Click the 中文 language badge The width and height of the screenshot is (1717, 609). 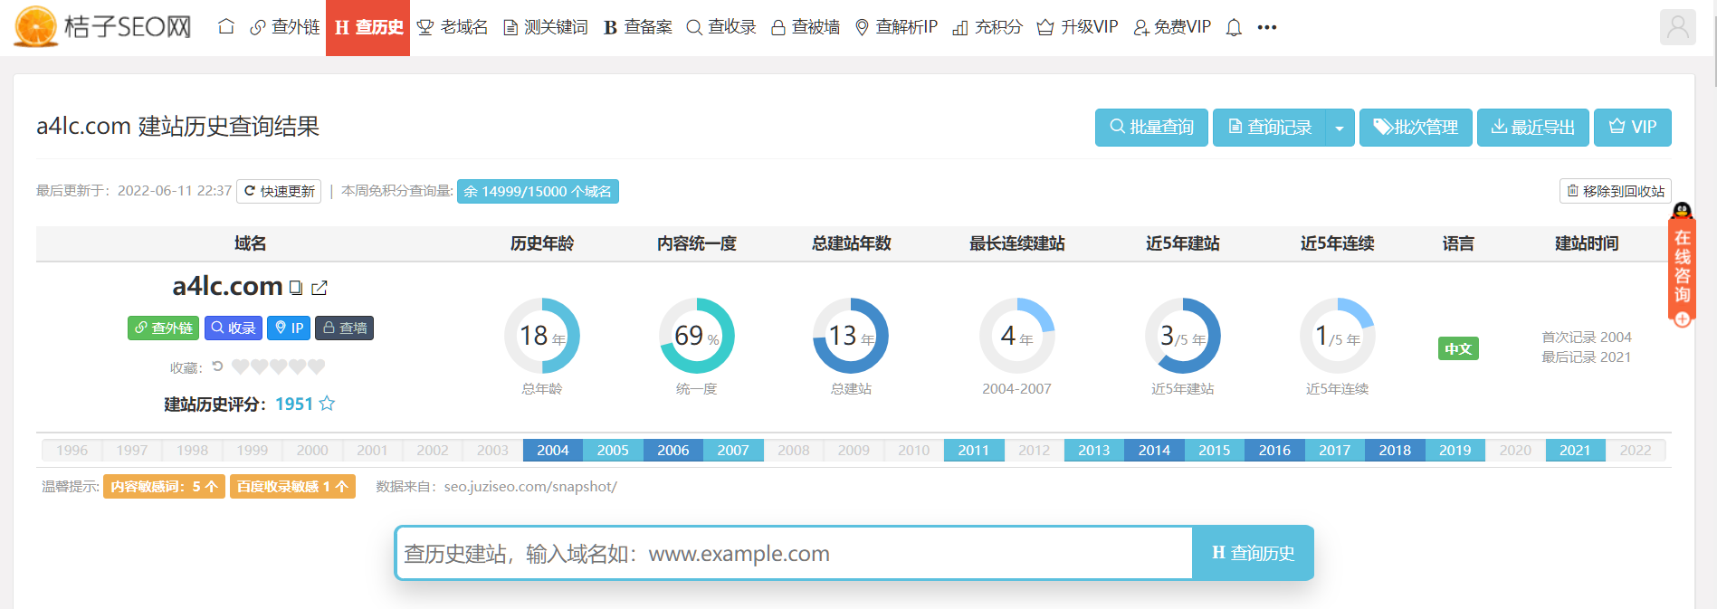click(x=1458, y=348)
